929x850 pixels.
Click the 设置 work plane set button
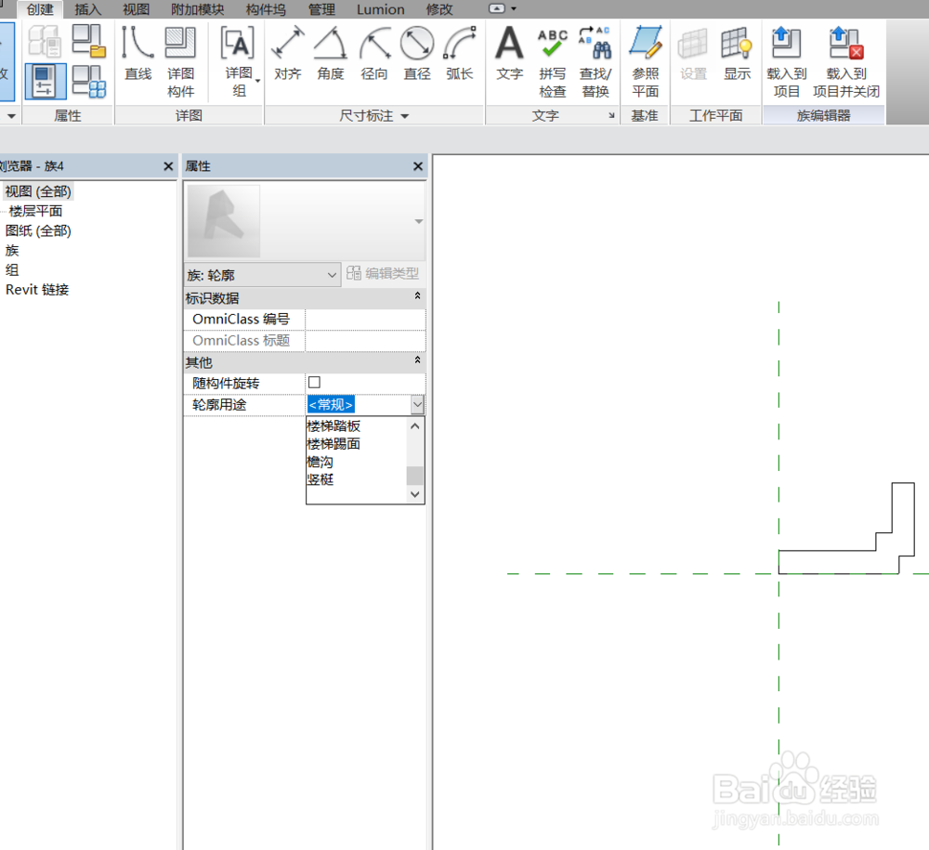tap(693, 53)
